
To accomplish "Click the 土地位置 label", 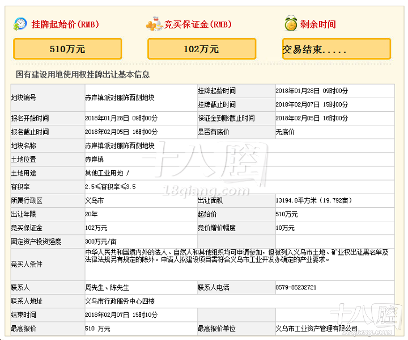I will coord(23,159).
